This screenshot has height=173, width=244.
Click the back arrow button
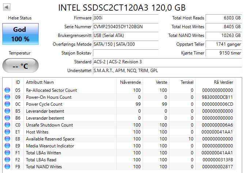(x=7, y=7)
